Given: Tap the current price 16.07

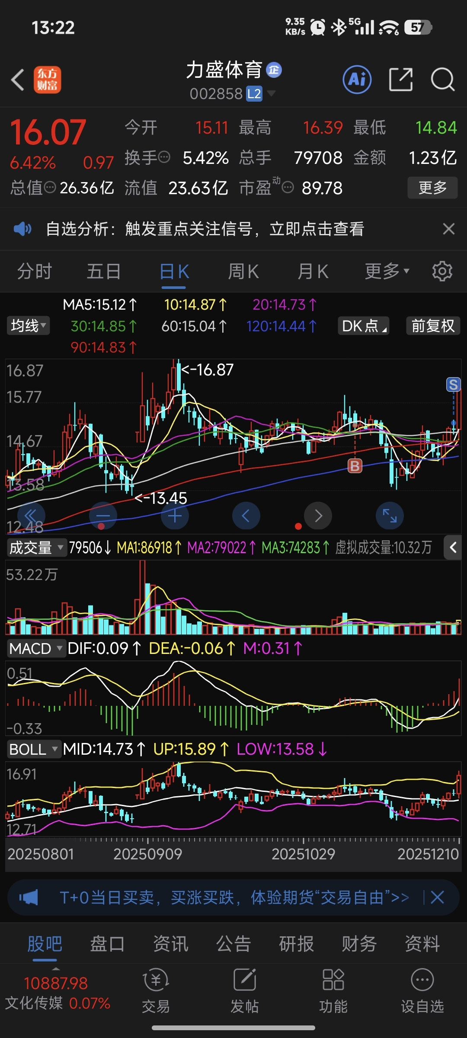Looking at the screenshot, I should pos(48,132).
